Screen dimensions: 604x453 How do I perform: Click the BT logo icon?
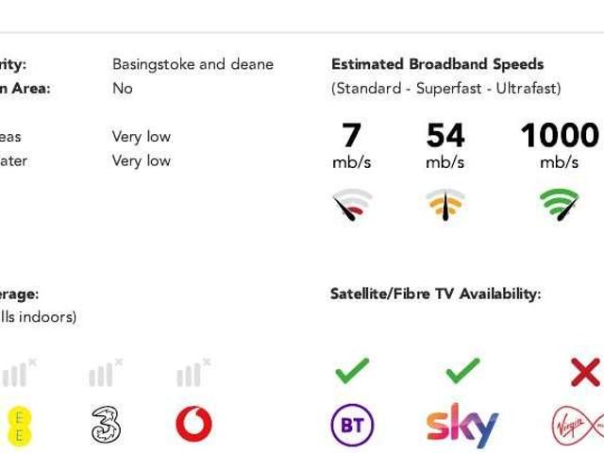(x=352, y=425)
